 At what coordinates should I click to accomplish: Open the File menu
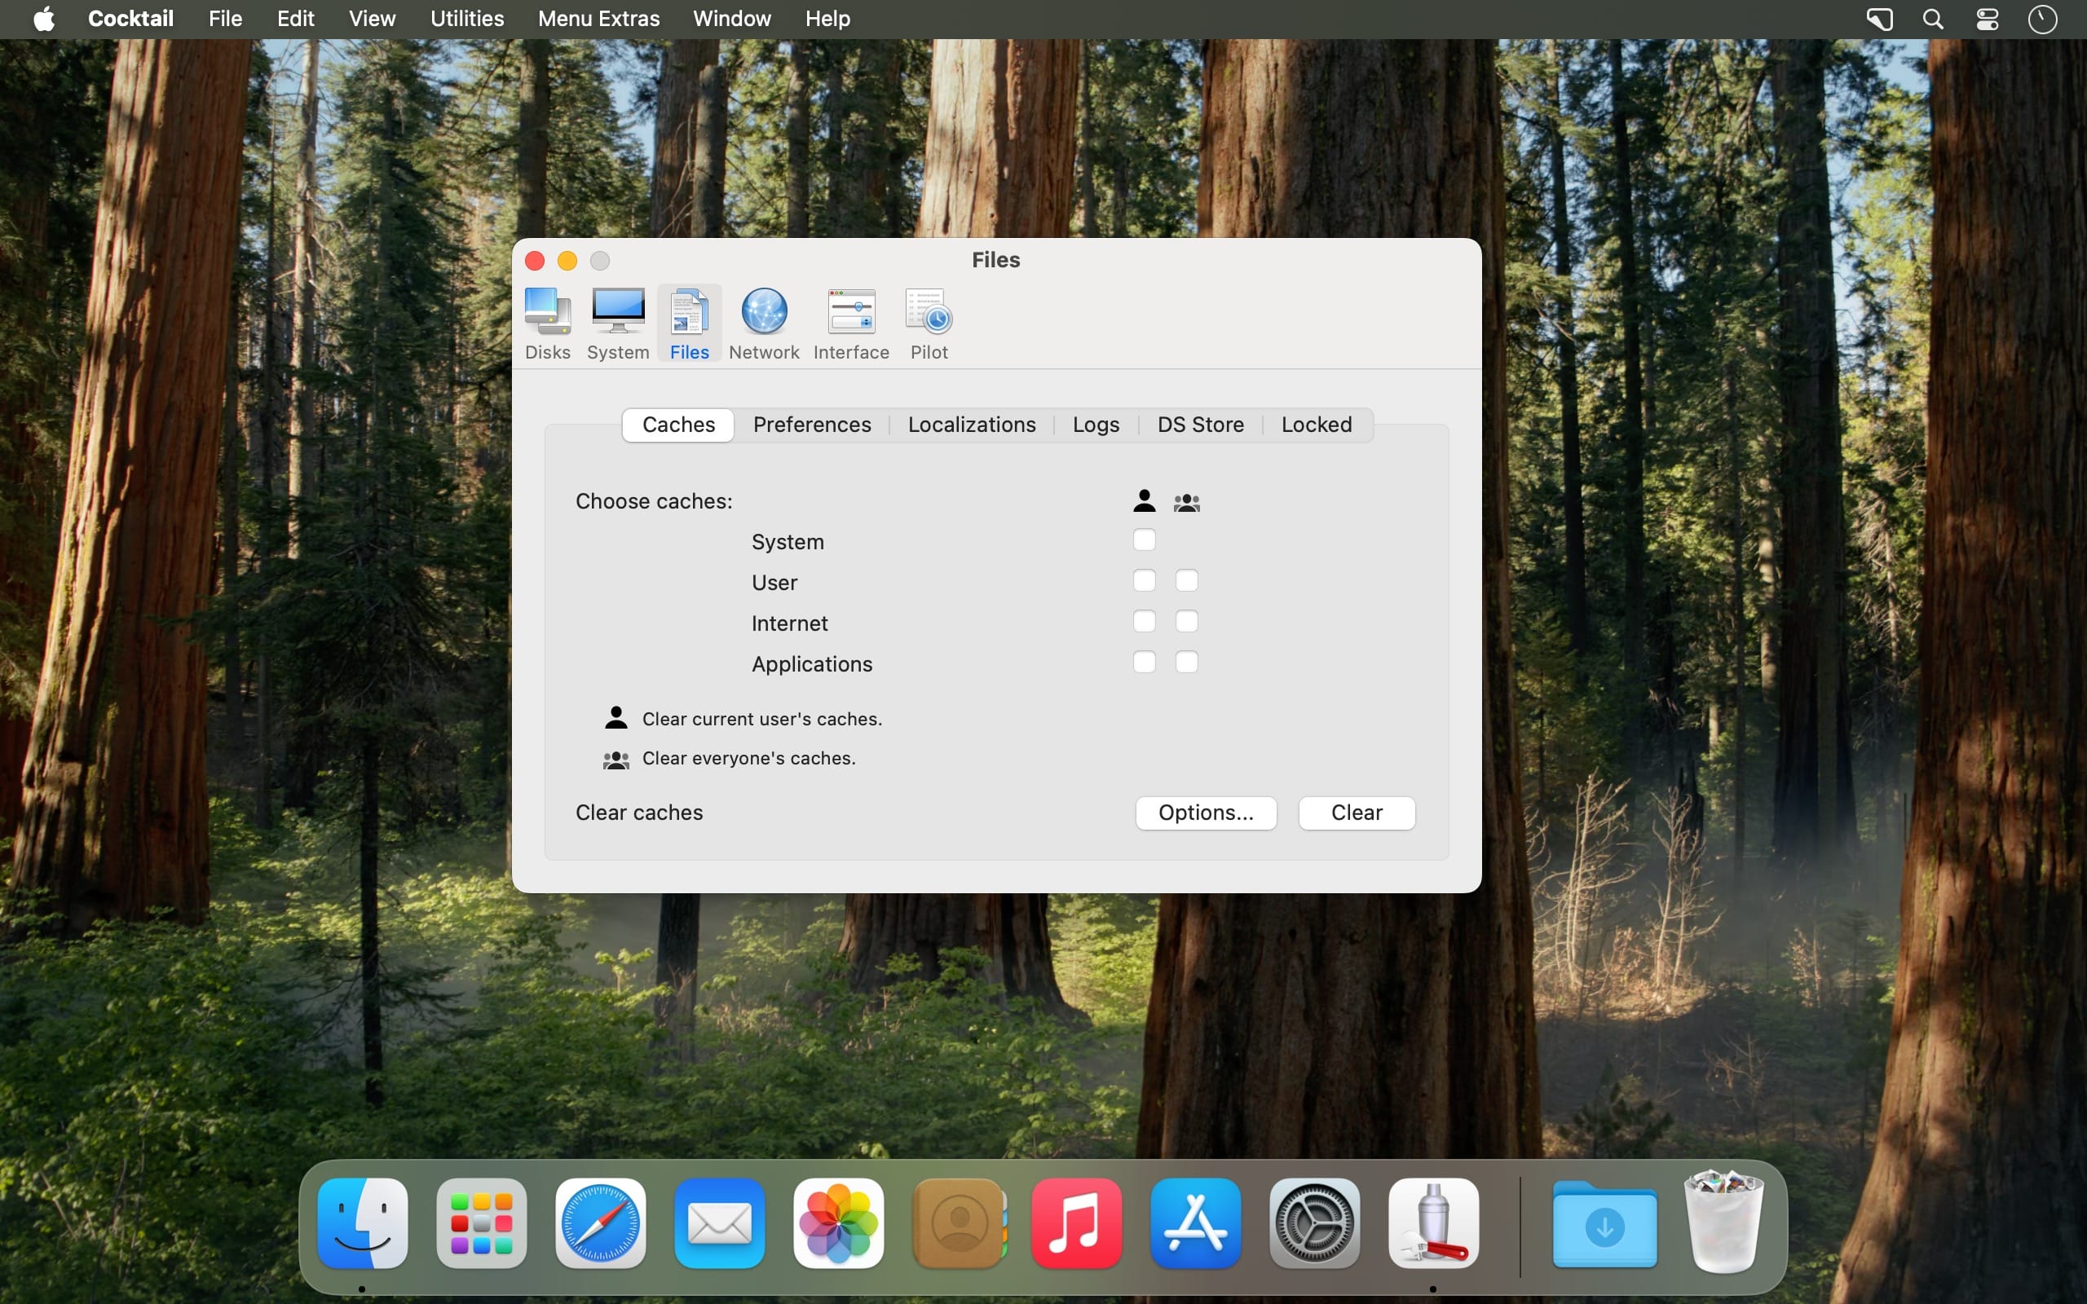(225, 18)
